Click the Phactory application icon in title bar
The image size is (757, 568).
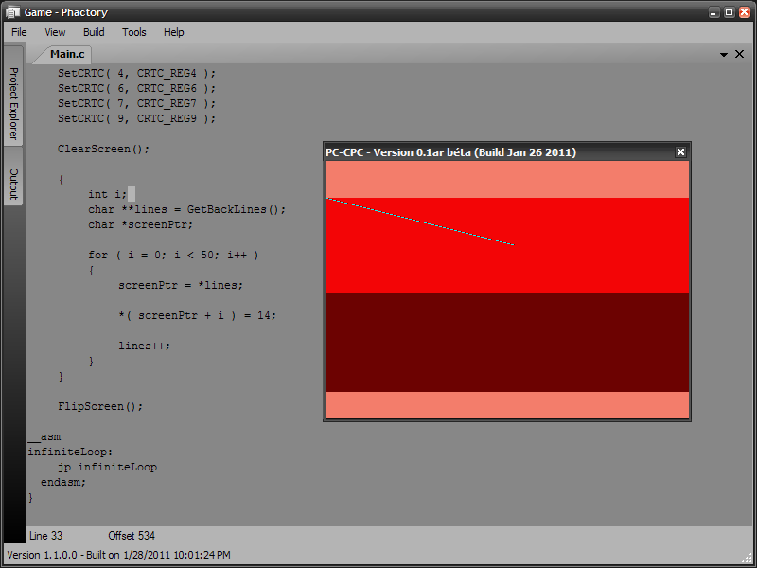pyautogui.click(x=13, y=12)
